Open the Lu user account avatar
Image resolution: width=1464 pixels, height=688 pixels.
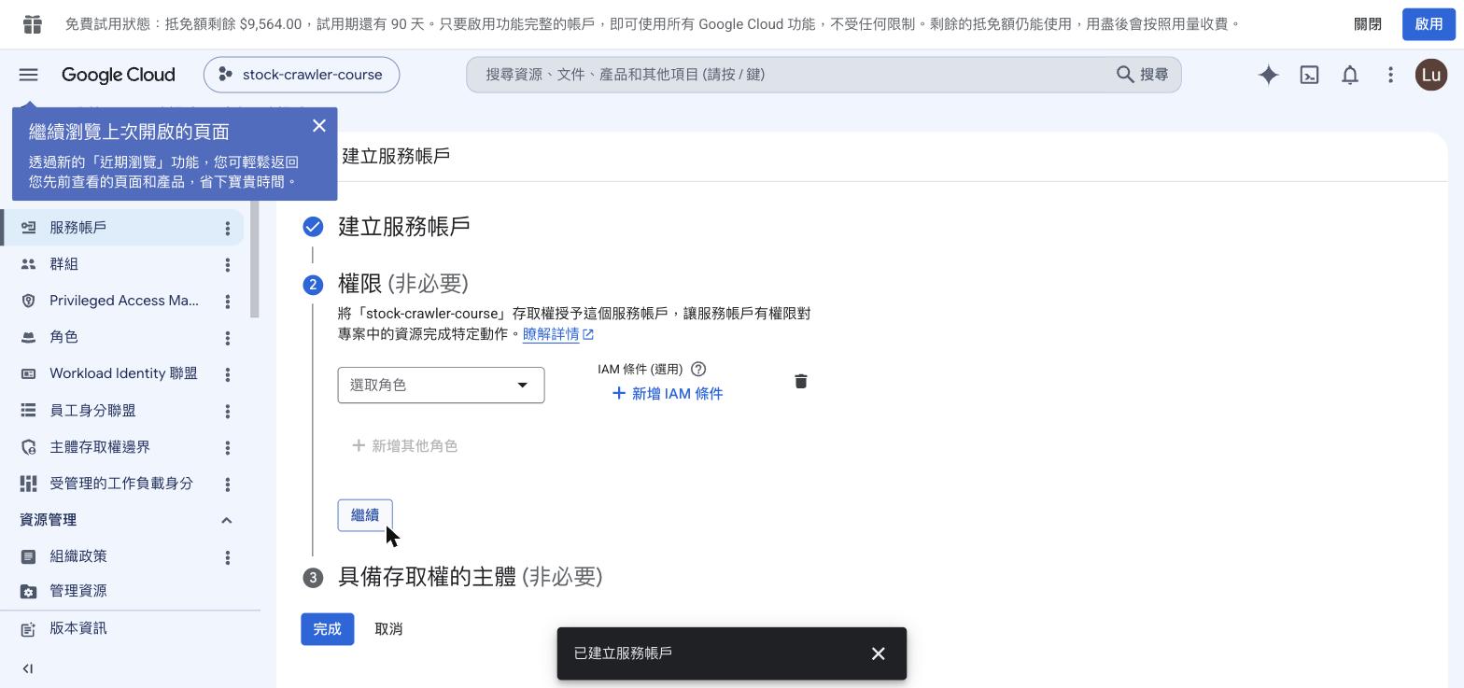[1431, 75]
